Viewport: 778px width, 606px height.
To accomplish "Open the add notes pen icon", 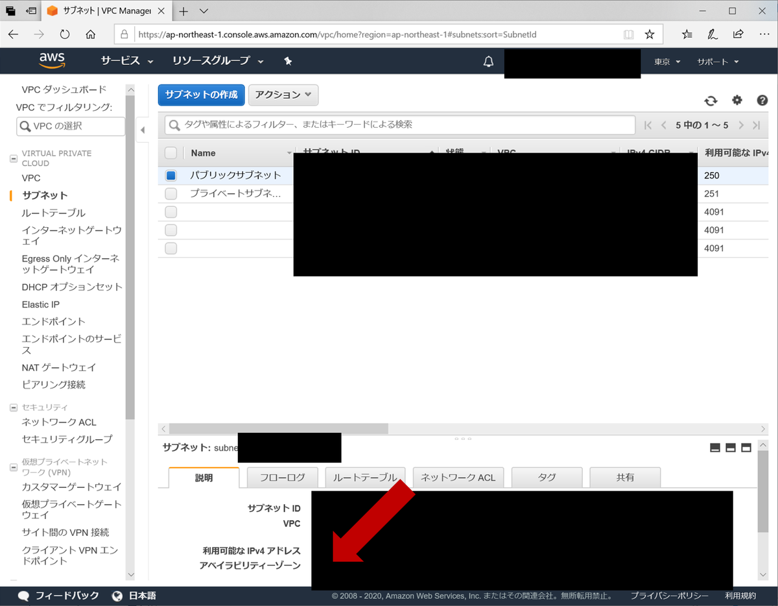I will point(713,34).
